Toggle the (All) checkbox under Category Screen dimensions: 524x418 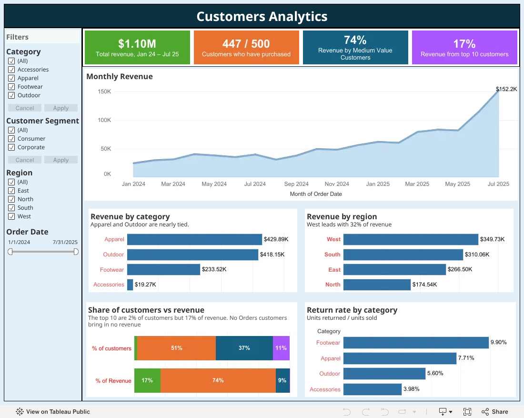coord(11,61)
